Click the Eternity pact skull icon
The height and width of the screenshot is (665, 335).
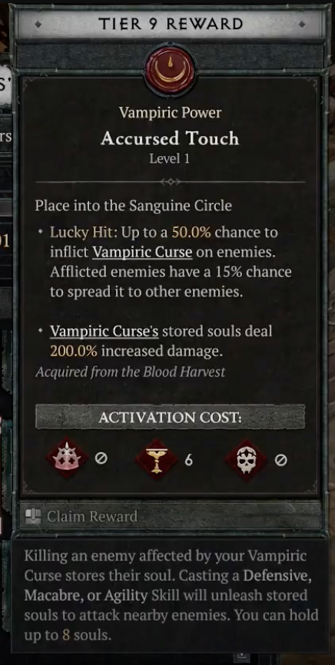tap(246, 459)
